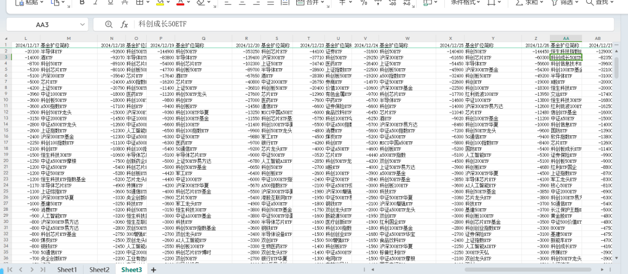The width and height of the screenshot is (628, 274).
Task: Add a new sheet with plus button
Action: pos(154,270)
